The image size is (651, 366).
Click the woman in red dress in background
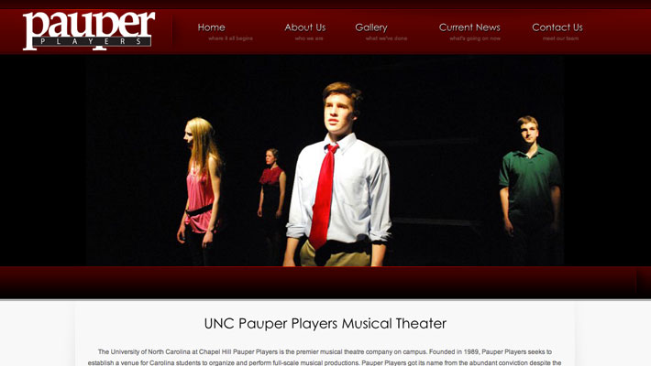[x=271, y=187]
